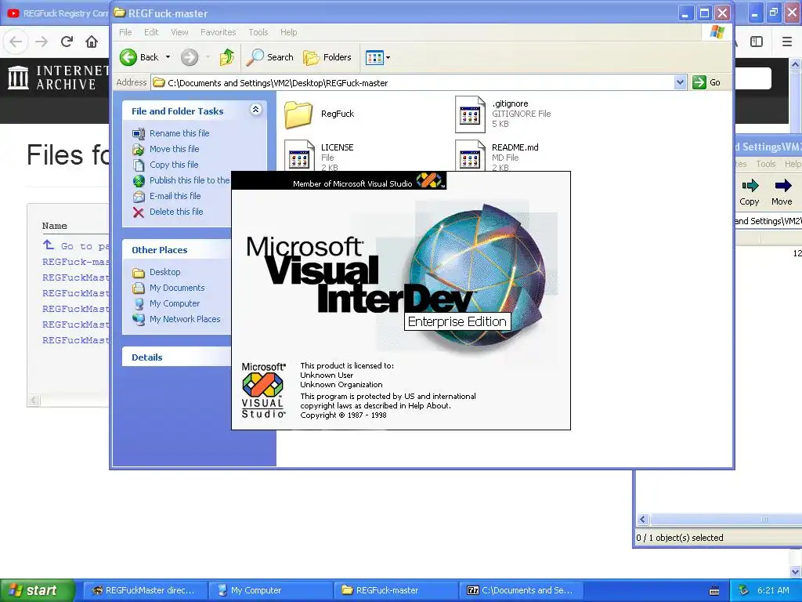
Task: Click the browser sidebar panel icon
Action: click(757, 42)
